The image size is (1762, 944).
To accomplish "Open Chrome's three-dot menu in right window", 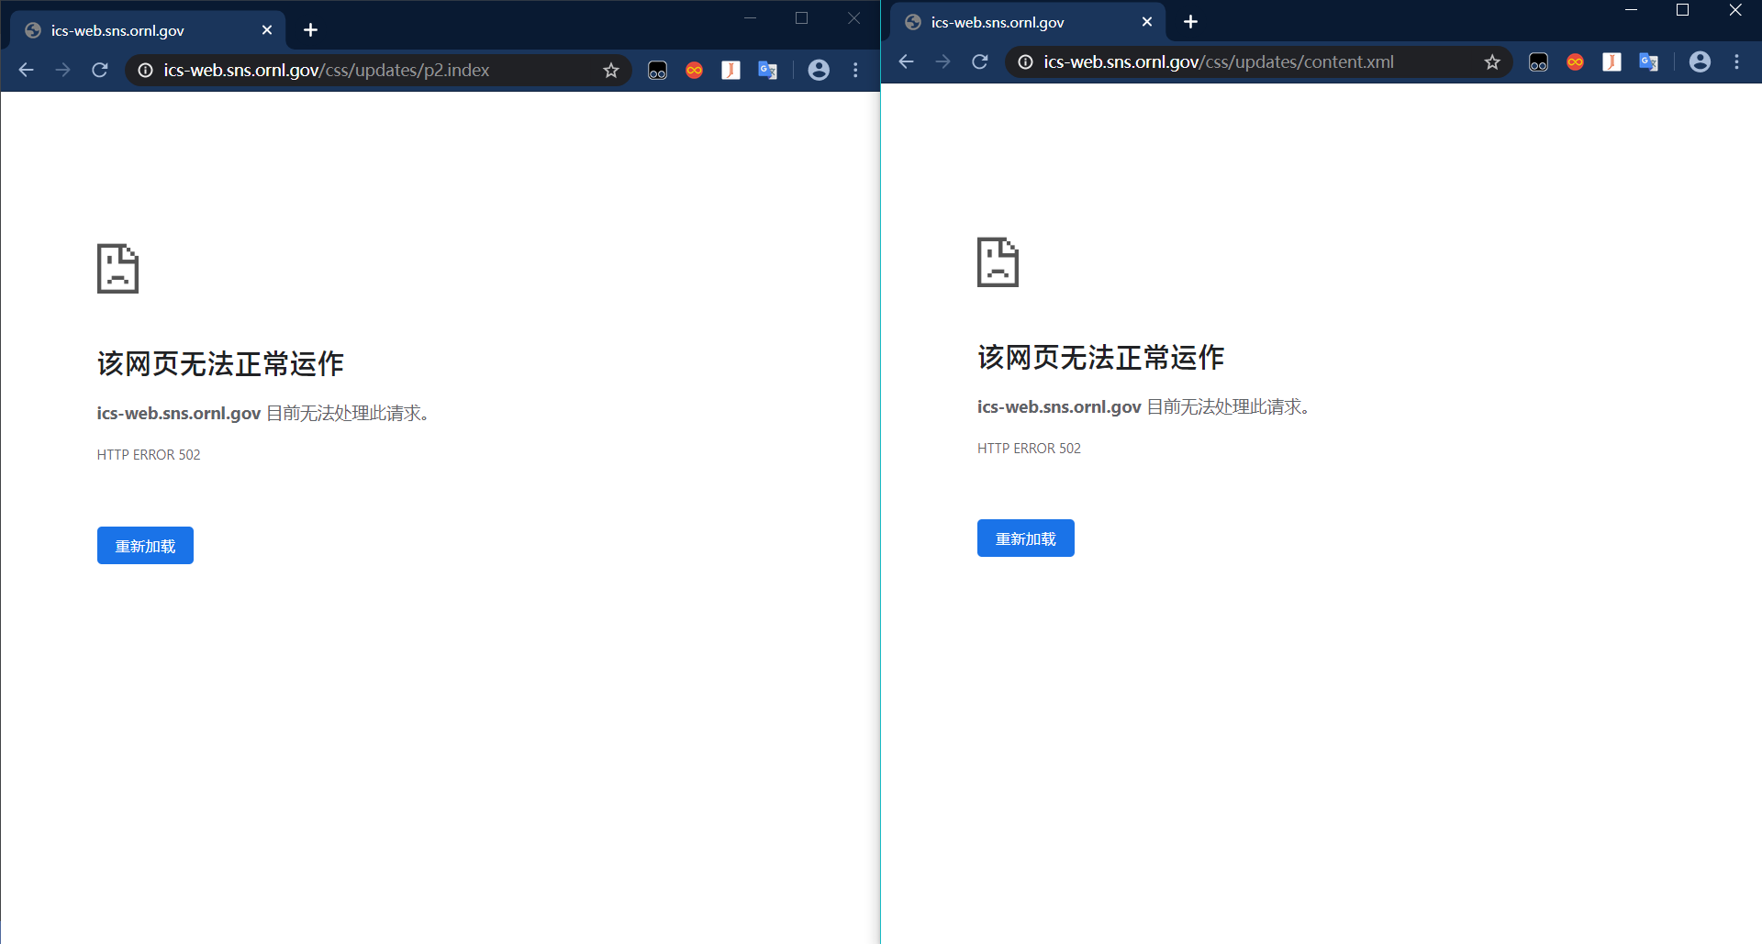I will click(1737, 62).
